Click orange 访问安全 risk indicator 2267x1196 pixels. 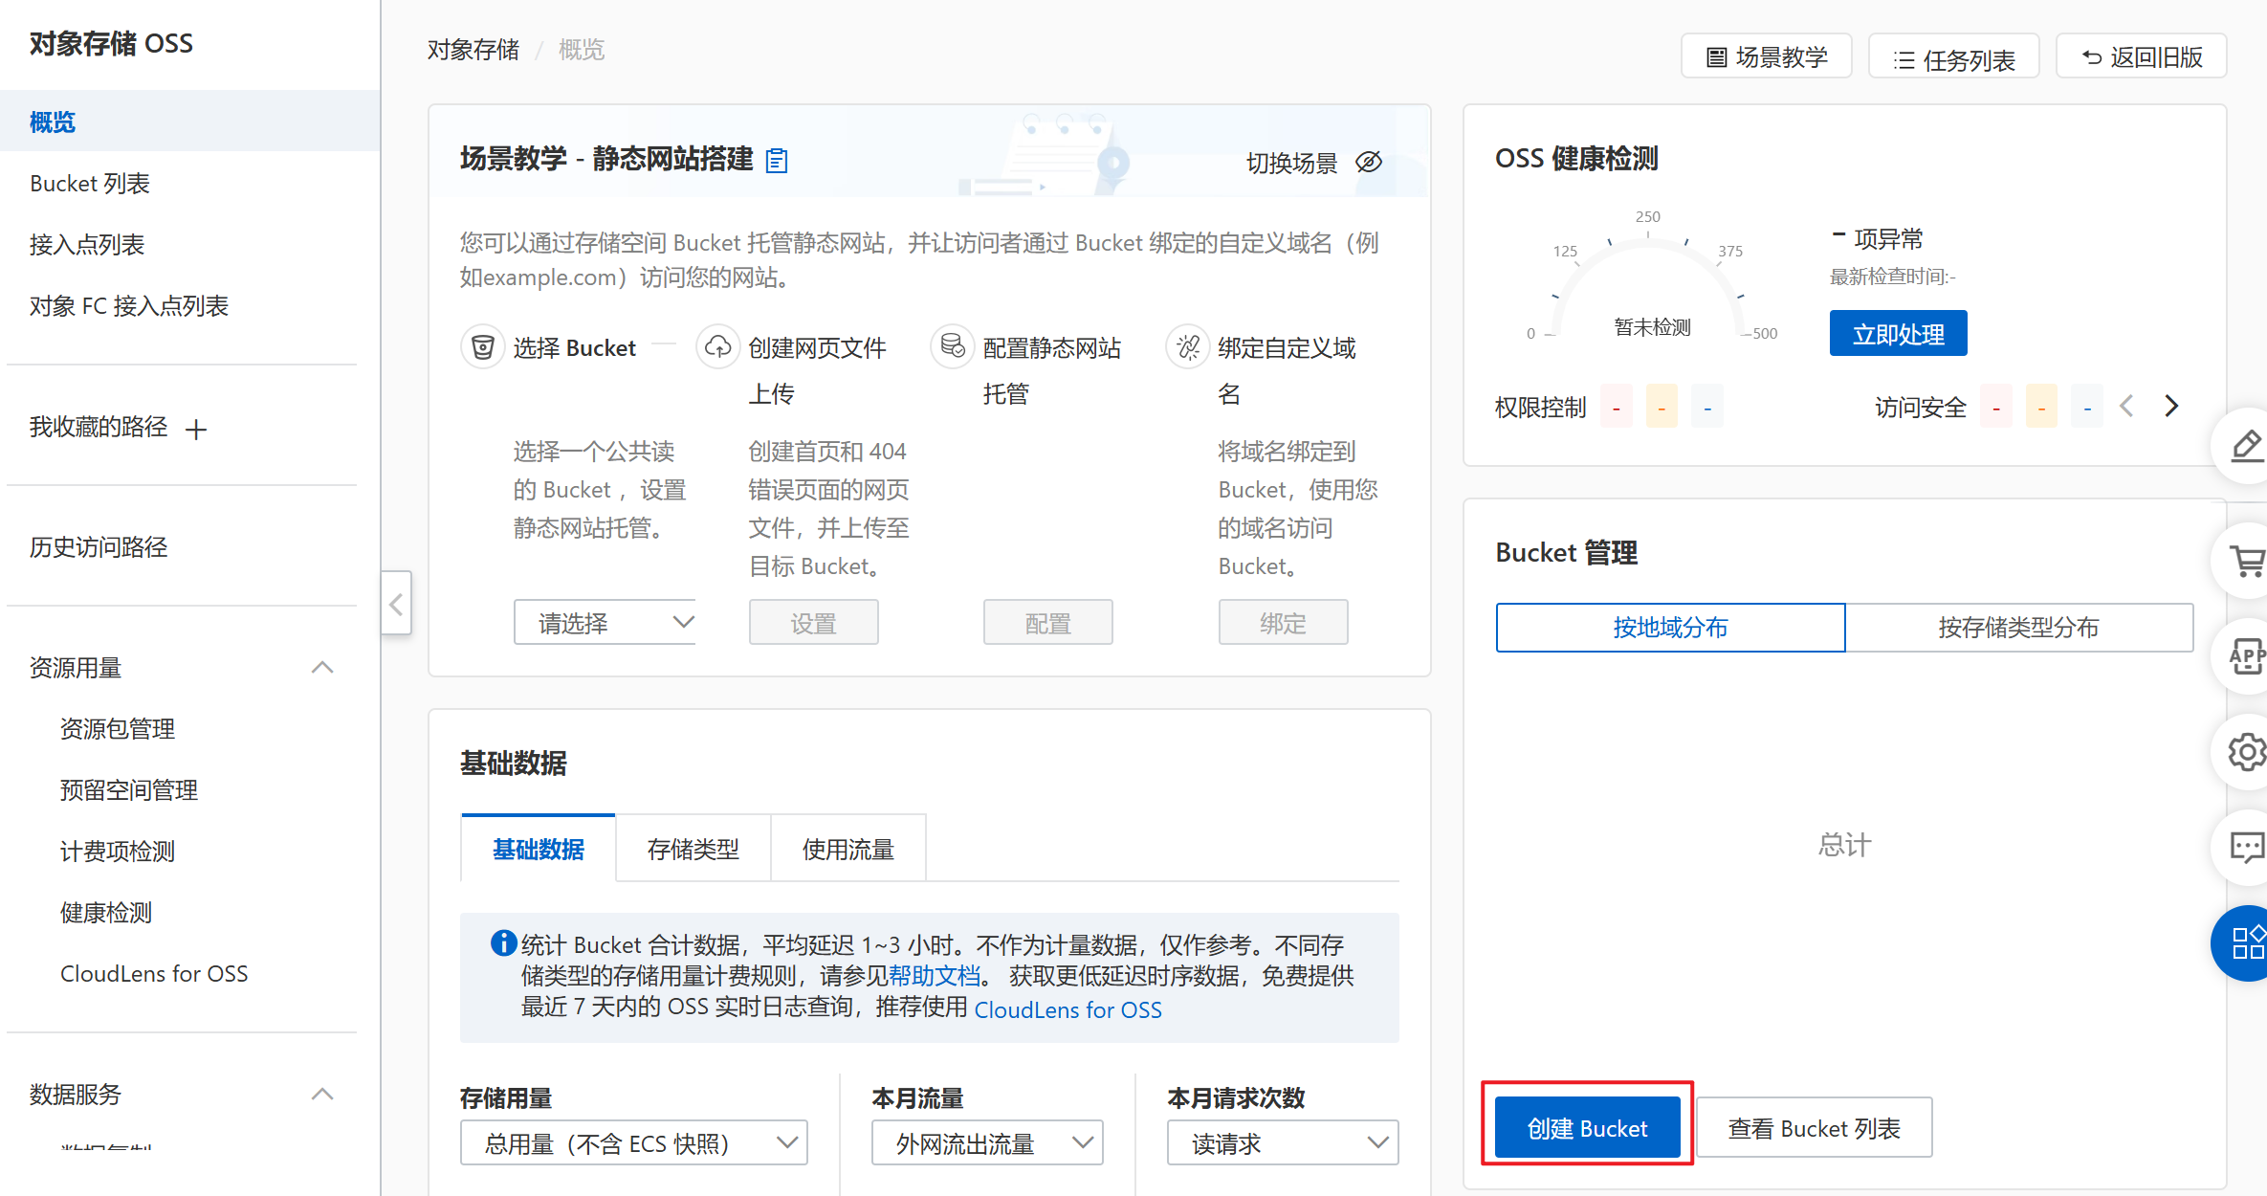click(x=2041, y=407)
